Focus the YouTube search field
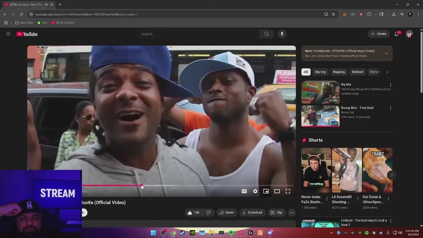This screenshot has width=423, height=238. coord(199,34)
